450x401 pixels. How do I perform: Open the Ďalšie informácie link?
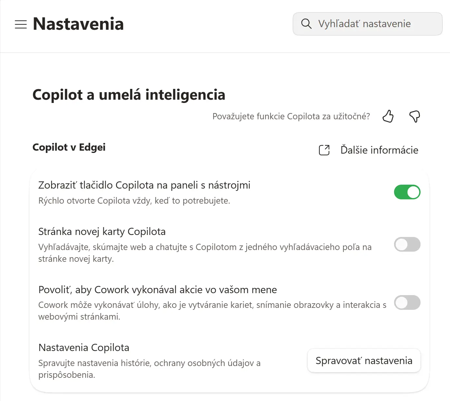coord(379,150)
